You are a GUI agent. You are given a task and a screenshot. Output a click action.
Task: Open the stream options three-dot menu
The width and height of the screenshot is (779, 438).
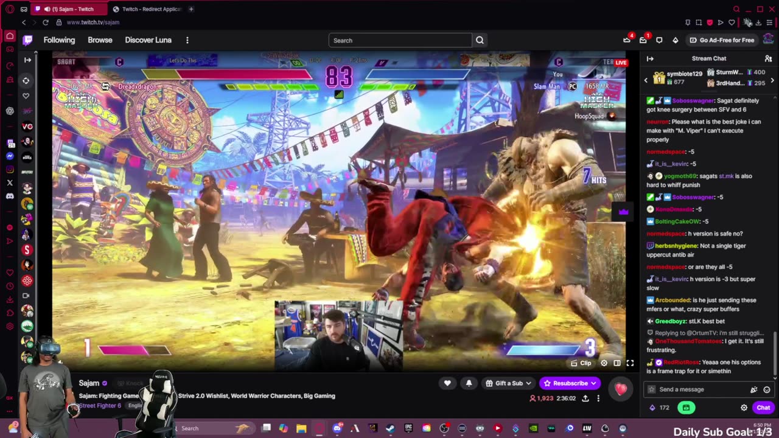click(x=598, y=398)
